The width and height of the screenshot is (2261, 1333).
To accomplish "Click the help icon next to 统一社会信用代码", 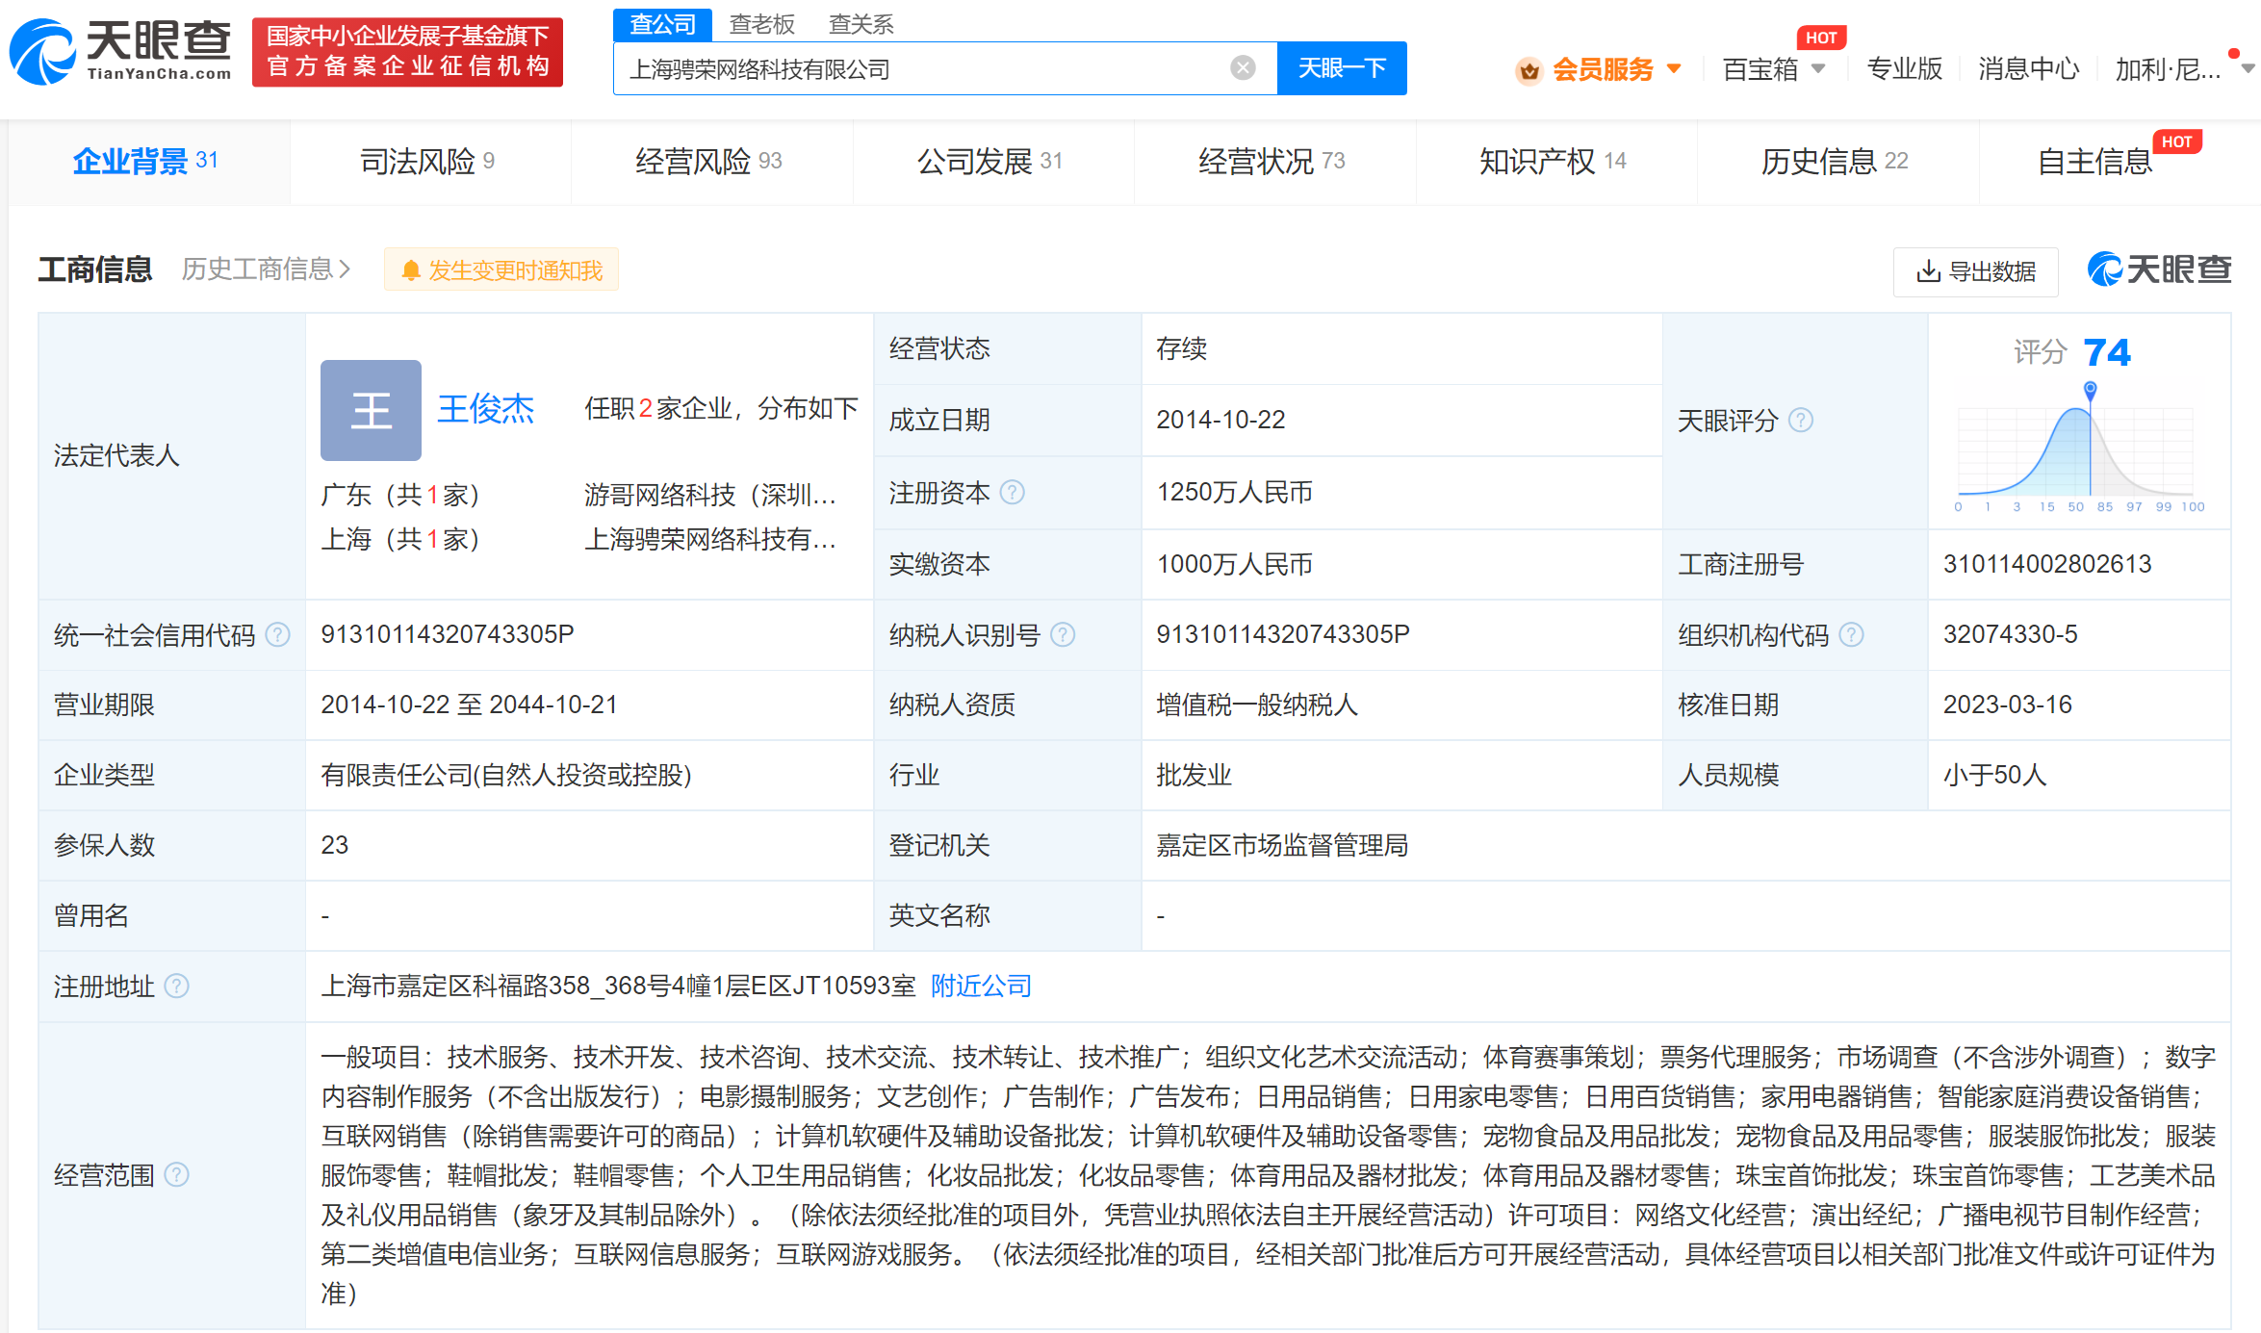I will coord(279,635).
